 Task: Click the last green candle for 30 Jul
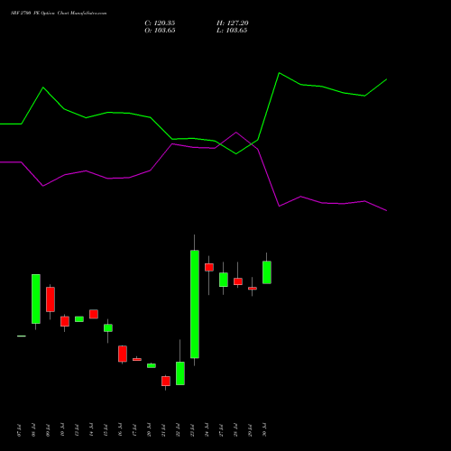click(x=267, y=272)
